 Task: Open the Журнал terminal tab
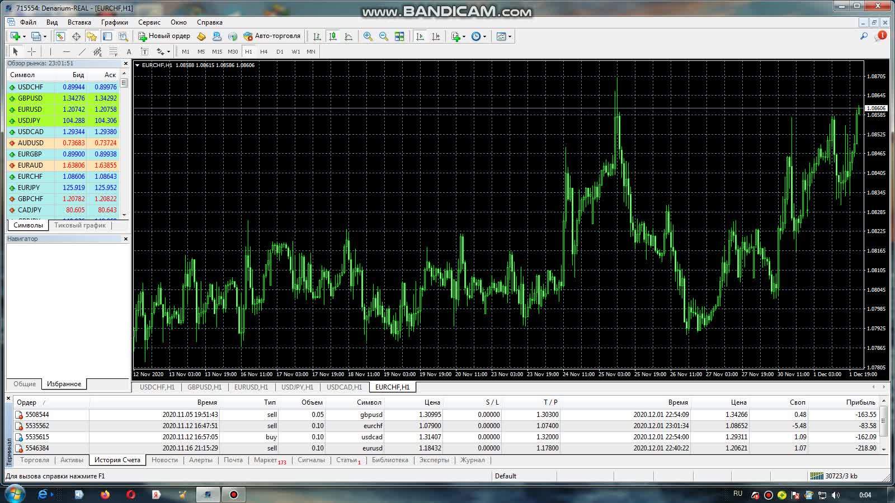click(x=473, y=460)
